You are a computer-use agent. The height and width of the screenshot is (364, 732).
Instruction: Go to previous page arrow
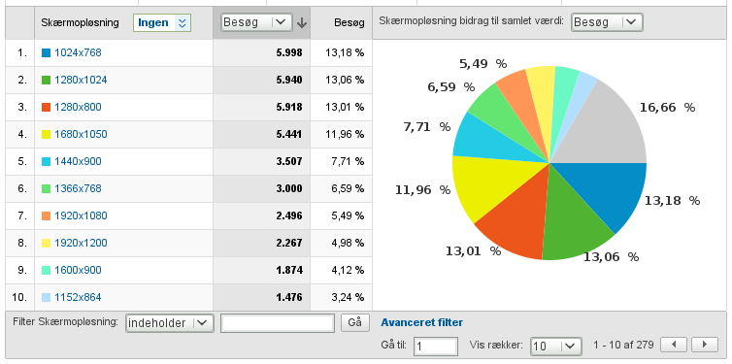(674, 345)
